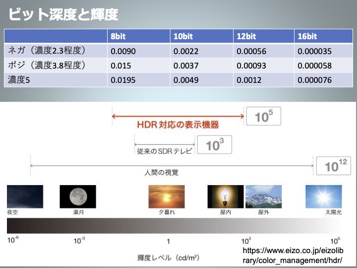This screenshot has height=268, width=357.
Task: Click the black-to-white luminance gradient bar
Action: 178,226
